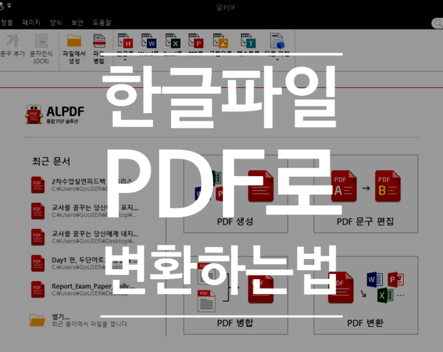Open recent document 2차수업실연피드백

point(85,185)
